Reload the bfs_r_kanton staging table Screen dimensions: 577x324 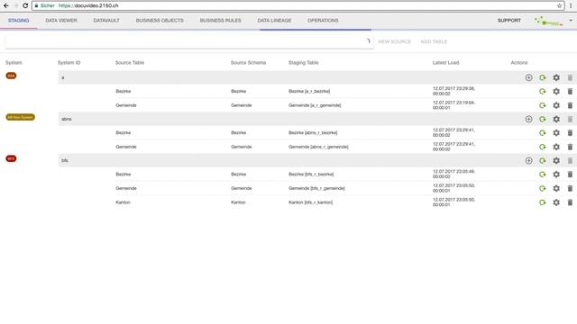543,202
